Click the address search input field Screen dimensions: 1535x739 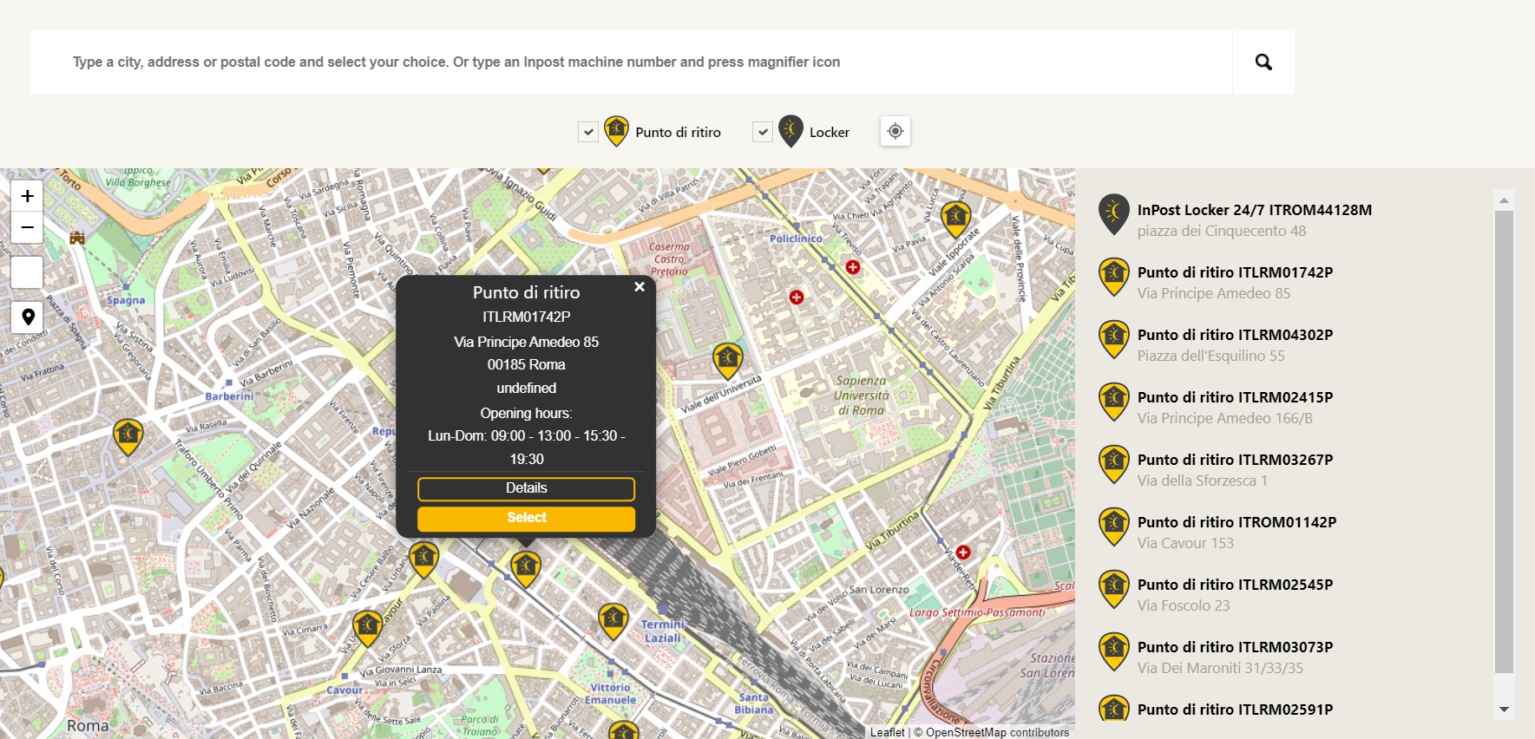coord(631,62)
